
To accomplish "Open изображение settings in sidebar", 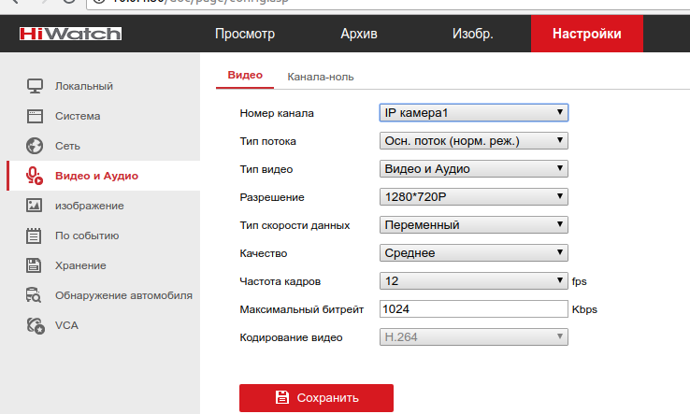I will click(90, 206).
